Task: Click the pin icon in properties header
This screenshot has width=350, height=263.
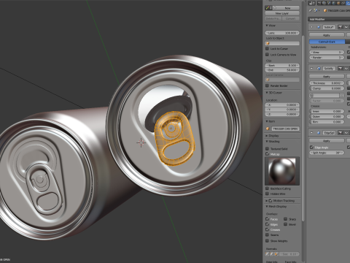Action: tap(311, 10)
